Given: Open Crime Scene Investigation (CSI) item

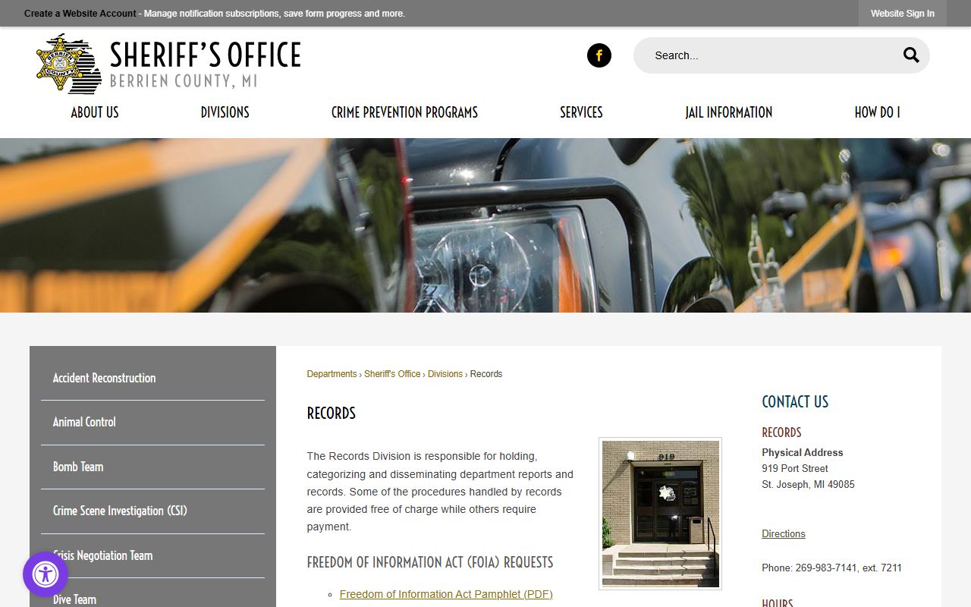Looking at the screenshot, I should [152, 511].
